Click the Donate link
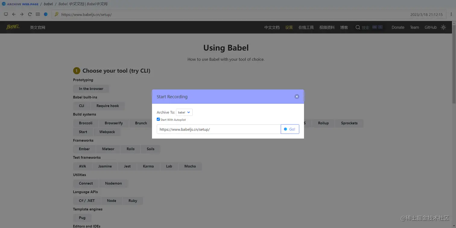This screenshot has width=456, height=228. click(x=398, y=27)
